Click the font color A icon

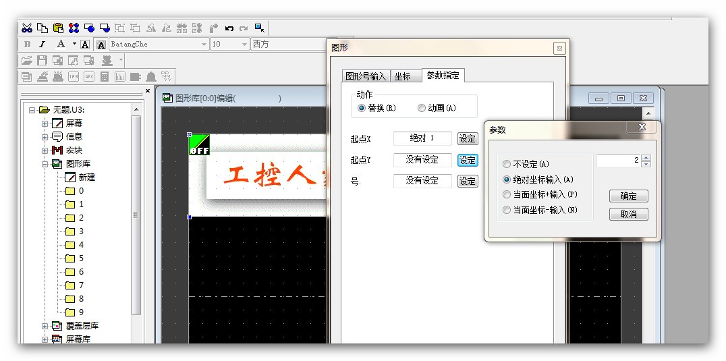[x=61, y=44]
